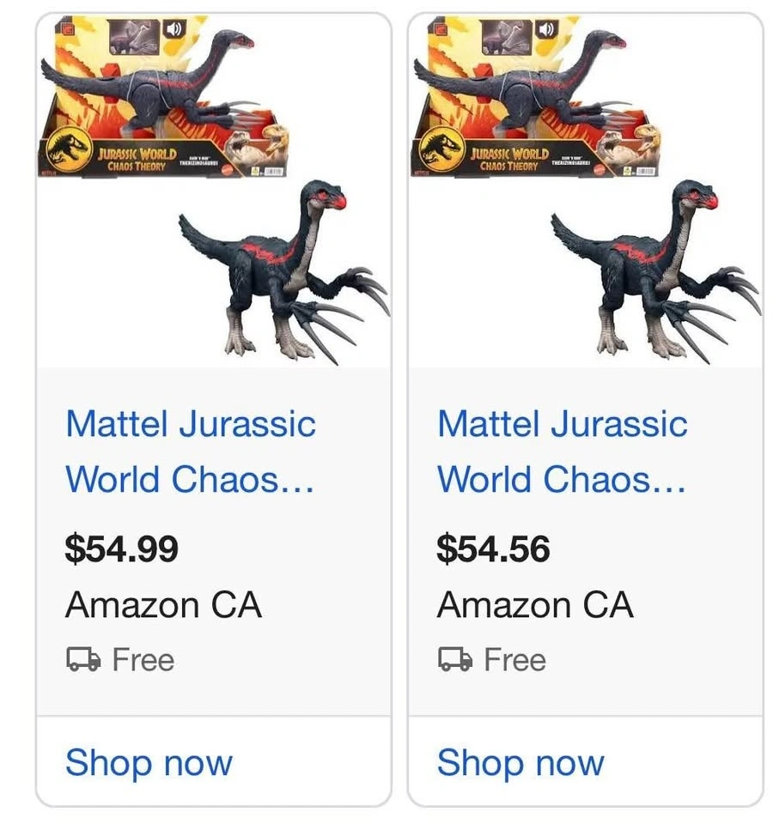Viewport: 773px width, 824px height.
Task: Click the $54.56 price
Action: (493, 548)
